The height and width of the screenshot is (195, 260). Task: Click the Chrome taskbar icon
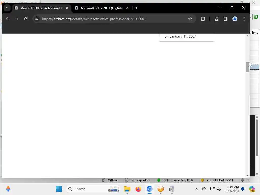149,189
